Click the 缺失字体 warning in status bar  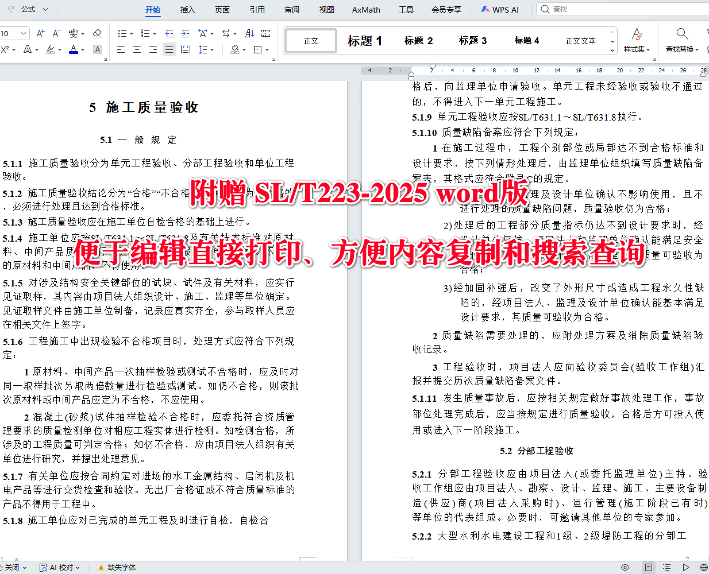pos(122,567)
